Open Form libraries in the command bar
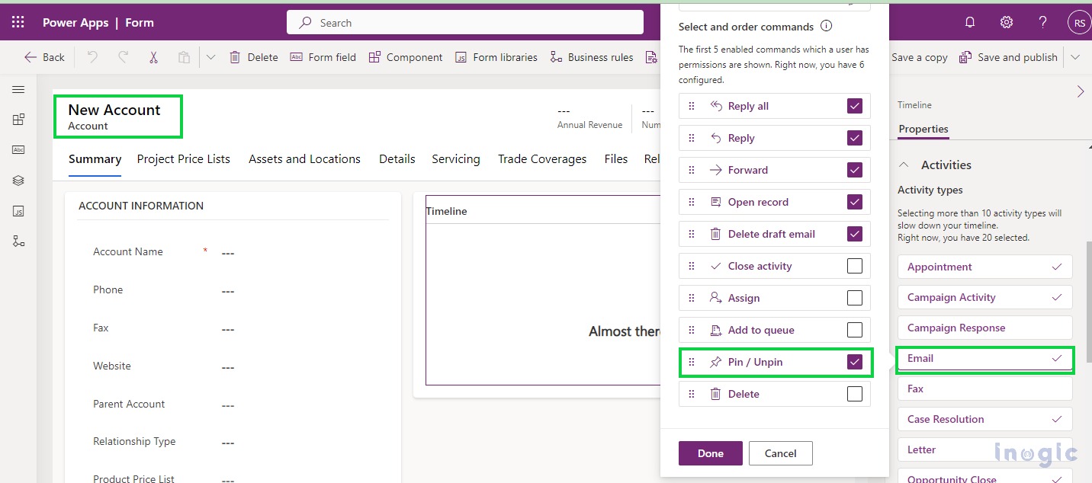This screenshot has width=1092, height=483. pos(496,57)
